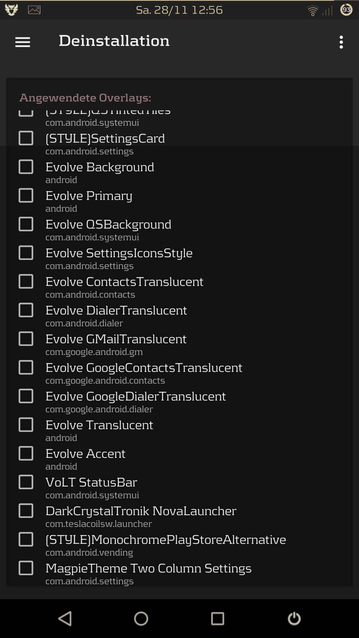Tap the Wi-Fi status icon
The image size is (359, 638).
tap(313, 10)
